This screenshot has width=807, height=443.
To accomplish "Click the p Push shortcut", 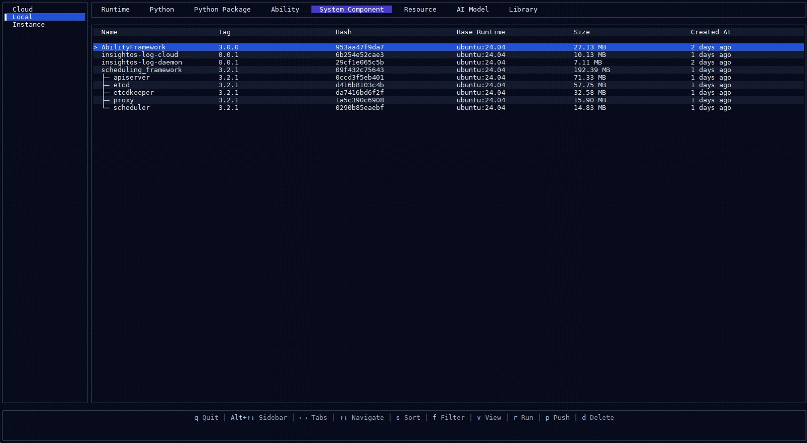I will [558, 417].
